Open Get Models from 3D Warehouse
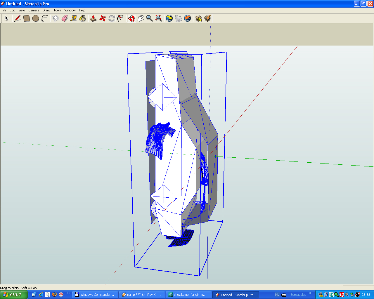The height and width of the screenshot is (299, 374). (198, 18)
